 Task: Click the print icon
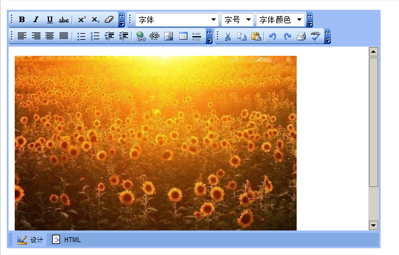(x=301, y=36)
